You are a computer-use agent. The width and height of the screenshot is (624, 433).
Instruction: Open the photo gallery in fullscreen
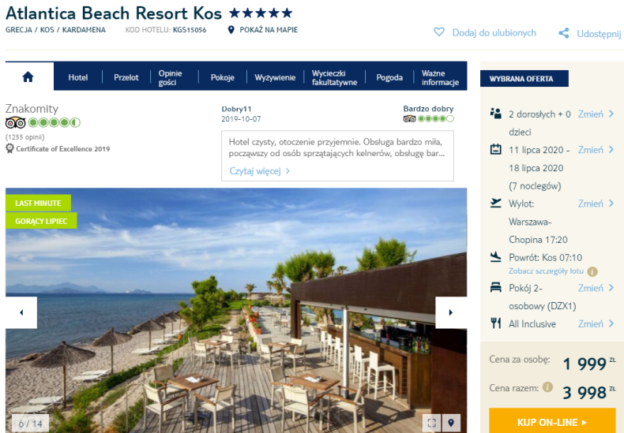(431, 423)
